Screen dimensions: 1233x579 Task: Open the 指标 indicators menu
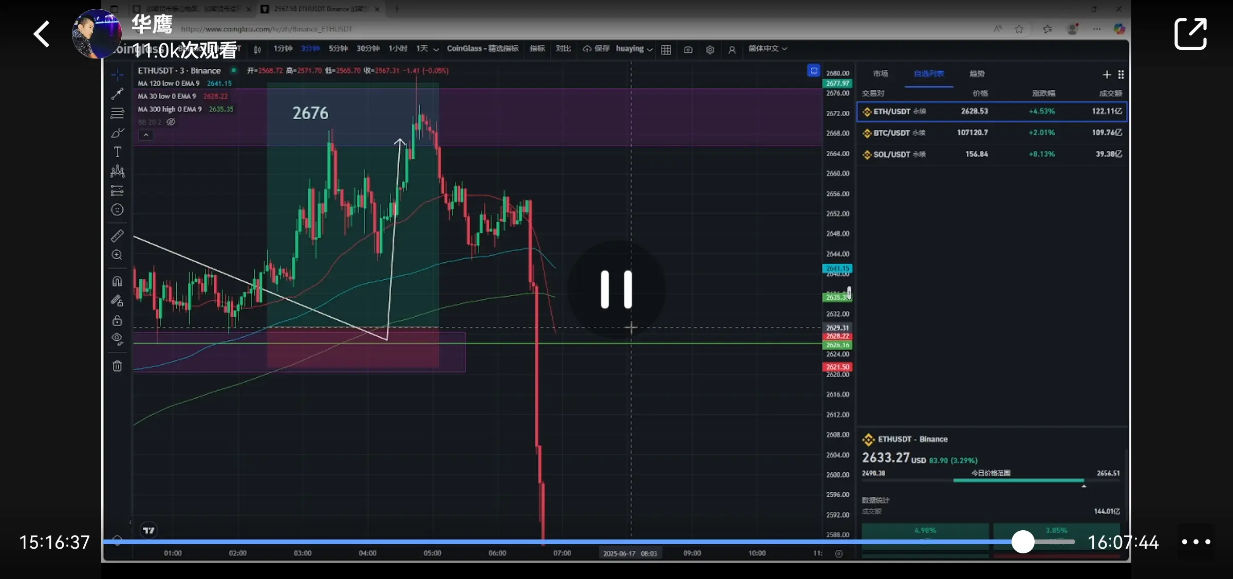coord(537,49)
